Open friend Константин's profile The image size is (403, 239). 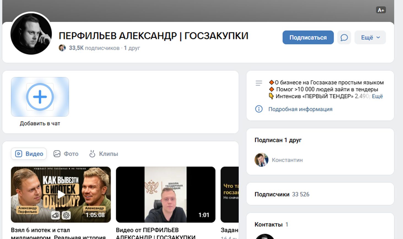click(287, 160)
